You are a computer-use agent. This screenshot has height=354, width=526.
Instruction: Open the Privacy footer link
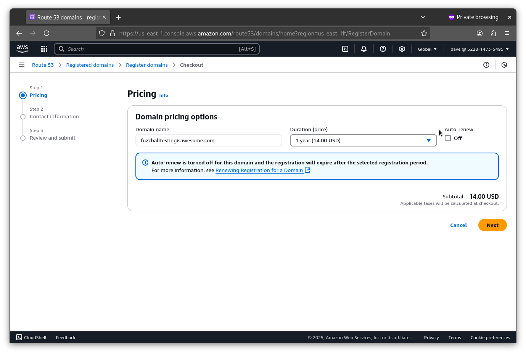431,338
